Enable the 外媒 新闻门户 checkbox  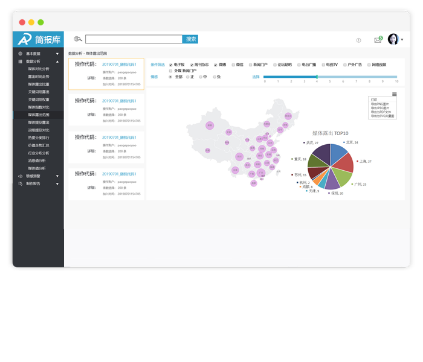[x=170, y=71]
